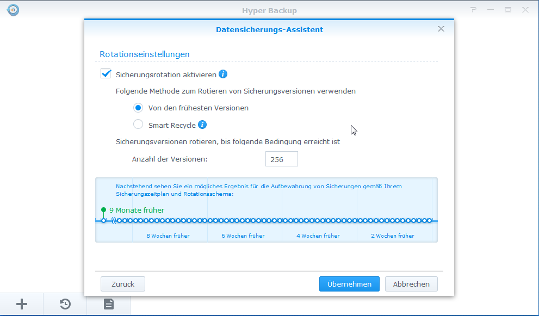
Task: Click the Anzahl der Versionen field
Action: (x=282, y=159)
